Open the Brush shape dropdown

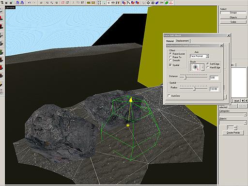point(202,67)
